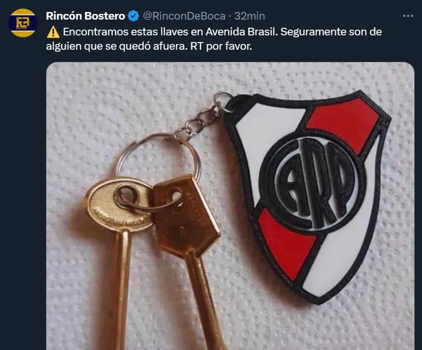Visit the @RinconDeBoca handle
The width and height of the screenshot is (422, 350).
click(184, 16)
